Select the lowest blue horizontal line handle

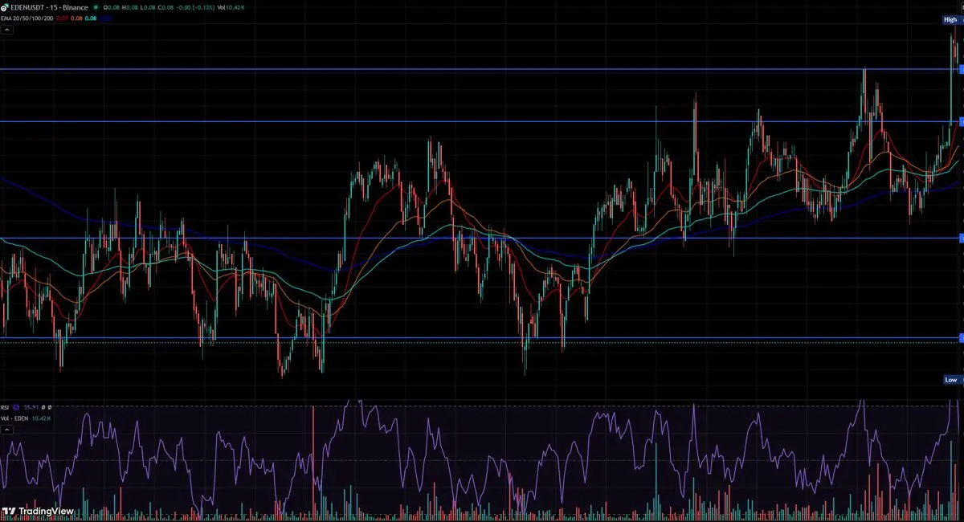(962, 337)
